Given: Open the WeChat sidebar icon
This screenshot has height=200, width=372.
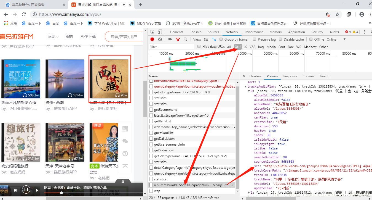Looking at the screenshot, I should click(125, 141).
